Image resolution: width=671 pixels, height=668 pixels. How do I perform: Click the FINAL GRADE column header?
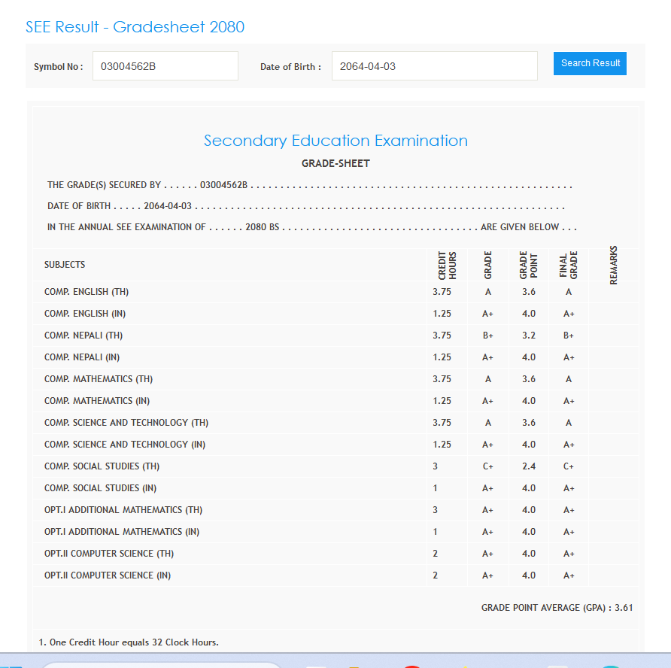pos(569,266)
